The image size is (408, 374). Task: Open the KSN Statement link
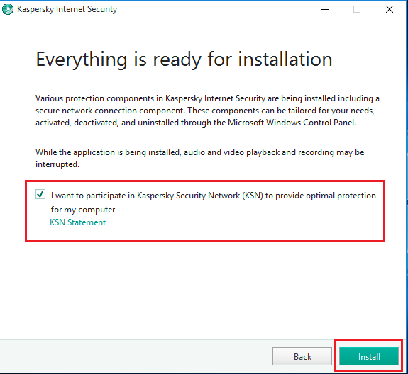[77, 222]
